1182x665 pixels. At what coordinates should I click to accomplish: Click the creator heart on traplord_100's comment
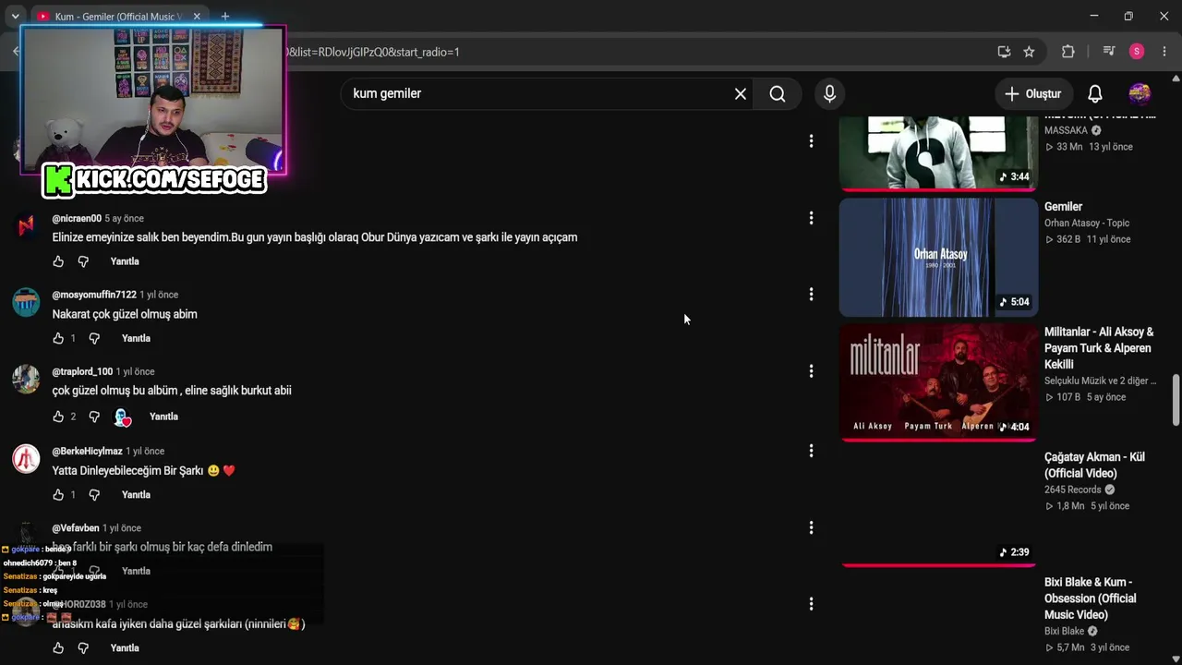point(122,417)
